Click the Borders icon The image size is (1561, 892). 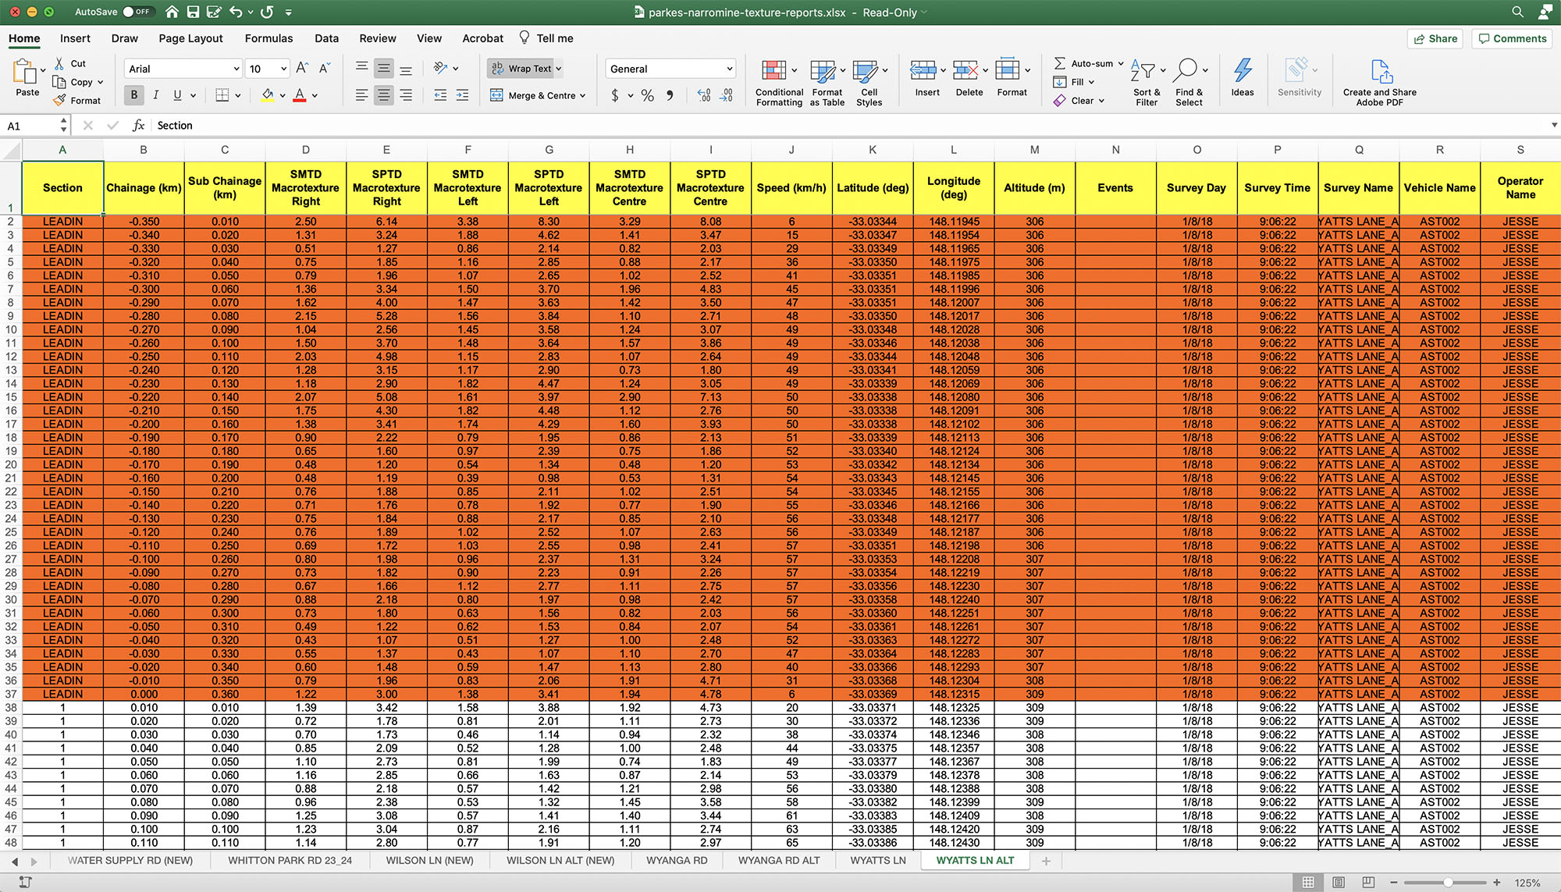click(x=222, y=95)
